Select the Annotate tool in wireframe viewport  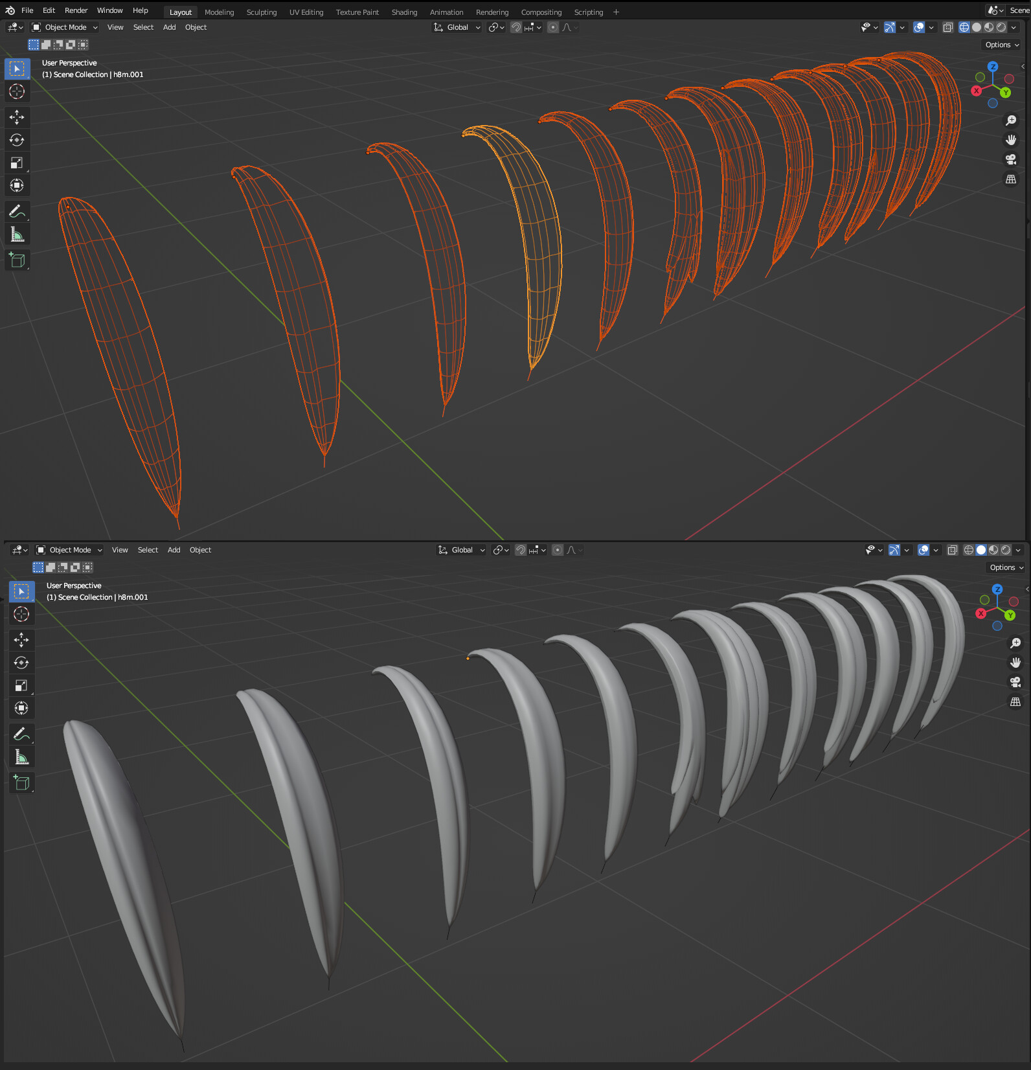pos(17,211)
